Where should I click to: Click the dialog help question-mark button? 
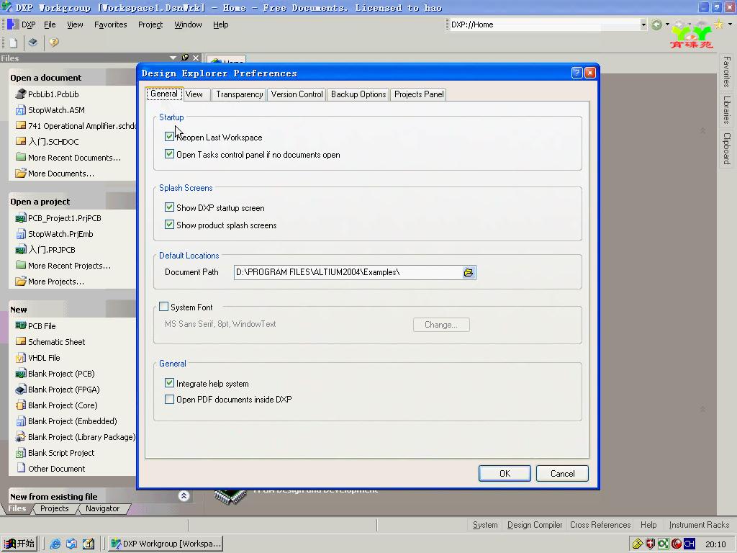(577, 73)
